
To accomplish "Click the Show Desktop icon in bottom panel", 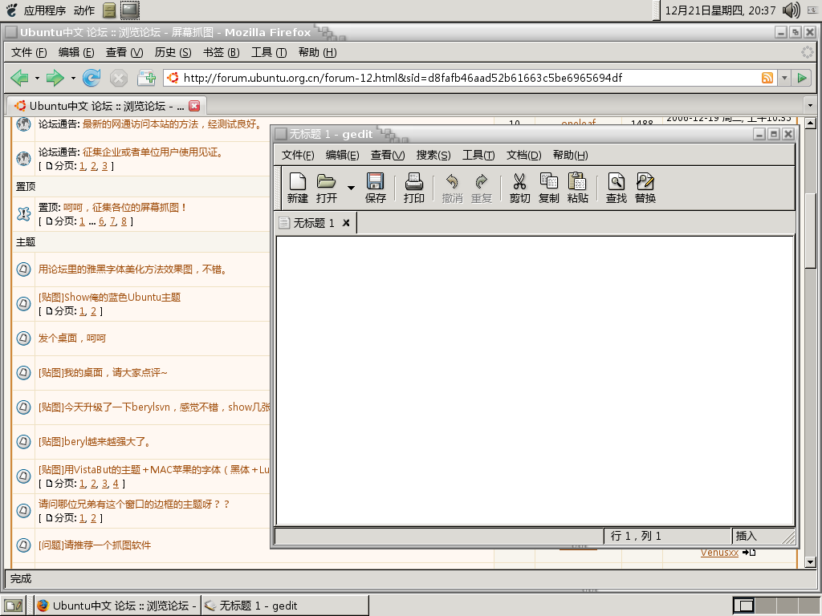I will click(x=14, y=606).
